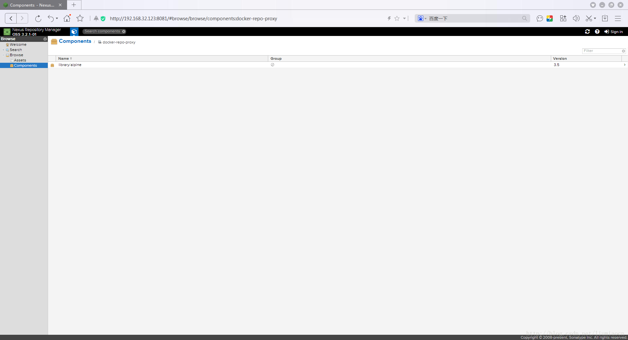Click the scissors screenshot icon
Image resolution: width=628 pixels, height=340 pixels.
click(x=589, y=18)
